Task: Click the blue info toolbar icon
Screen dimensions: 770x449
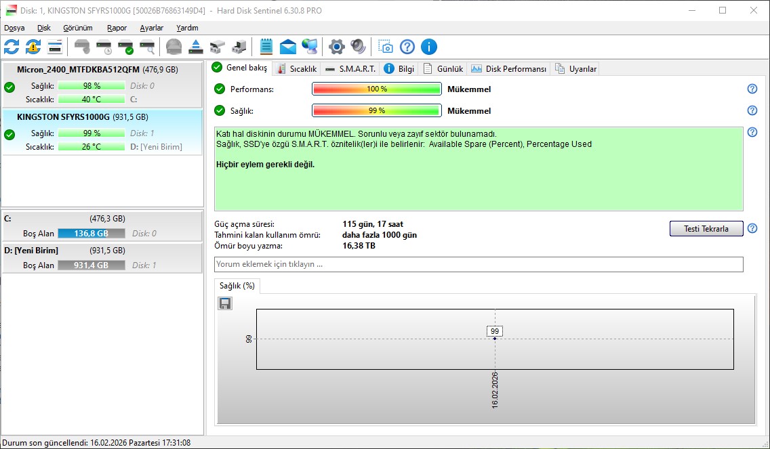Action: (428, 47)
